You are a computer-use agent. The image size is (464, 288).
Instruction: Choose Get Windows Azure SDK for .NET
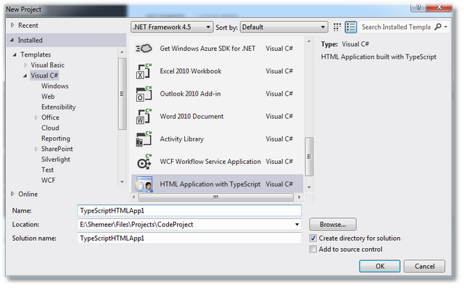pos(207,49)
